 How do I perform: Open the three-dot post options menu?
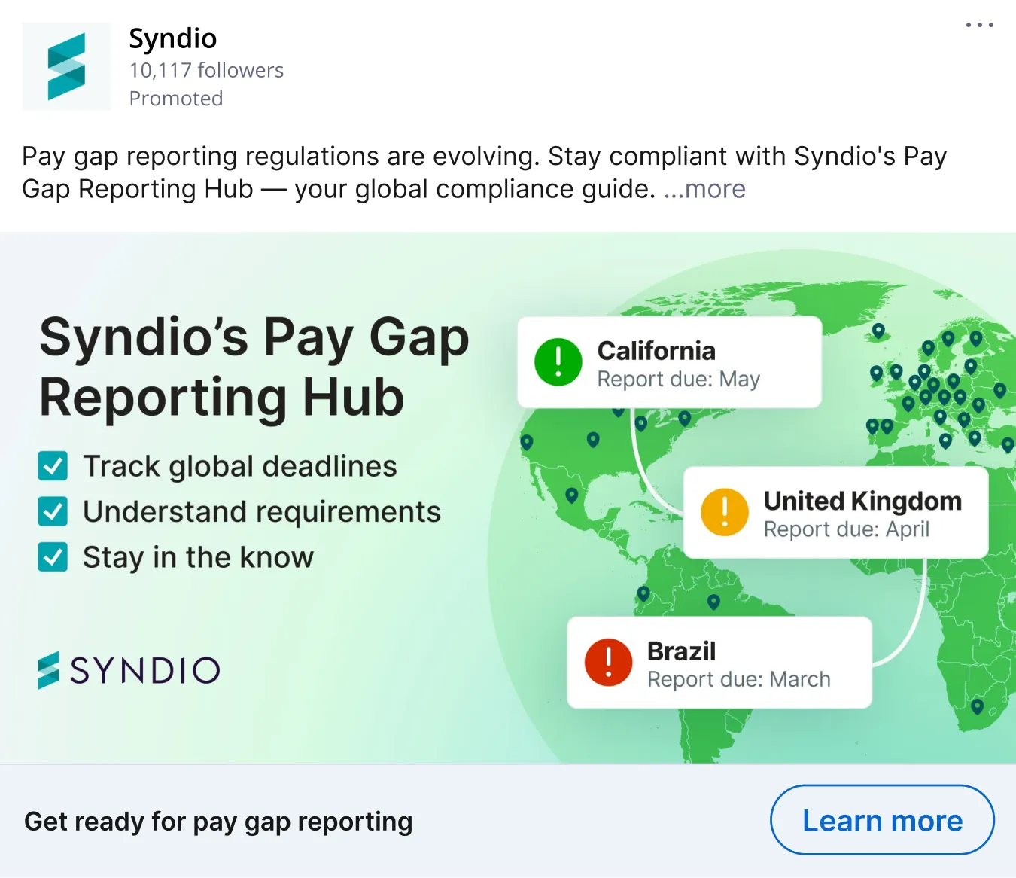point(979,25)
